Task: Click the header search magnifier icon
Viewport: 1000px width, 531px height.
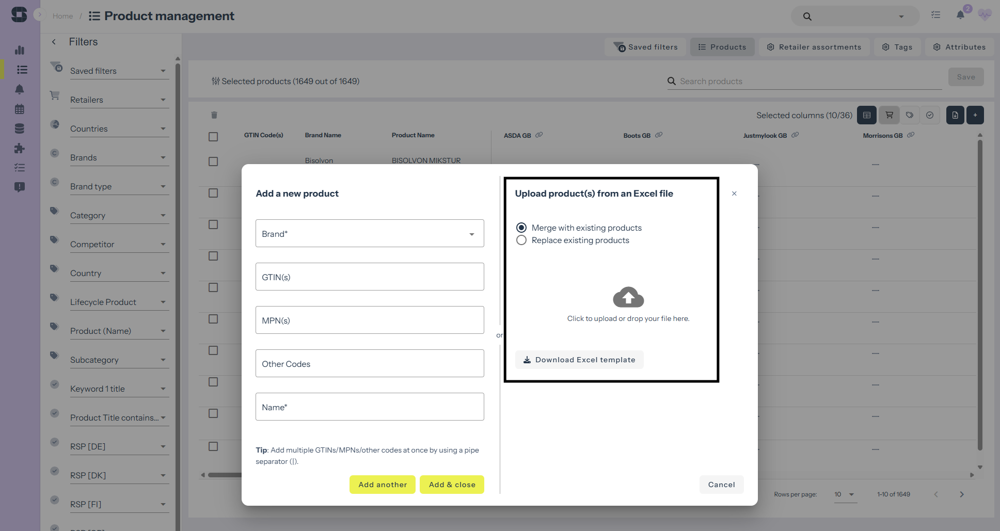Action: [x=807, y=17]
